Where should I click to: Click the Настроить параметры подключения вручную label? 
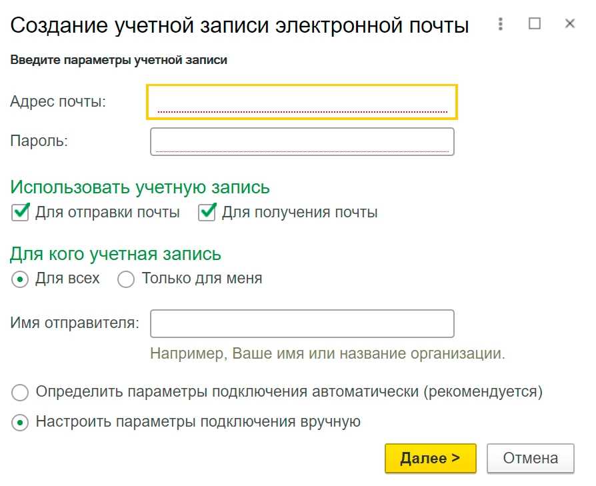click(198, 422)
